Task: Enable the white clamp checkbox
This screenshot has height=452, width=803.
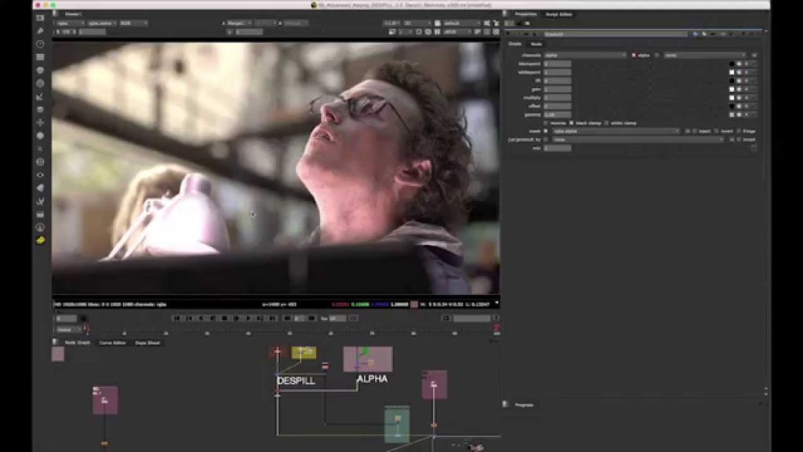Action: click(606, 123)
